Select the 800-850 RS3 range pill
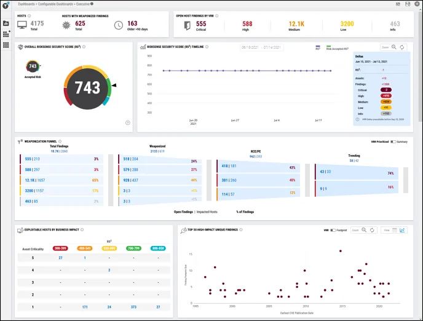The width and height of the screenshot is (423, 321). (x=158, y=248)
